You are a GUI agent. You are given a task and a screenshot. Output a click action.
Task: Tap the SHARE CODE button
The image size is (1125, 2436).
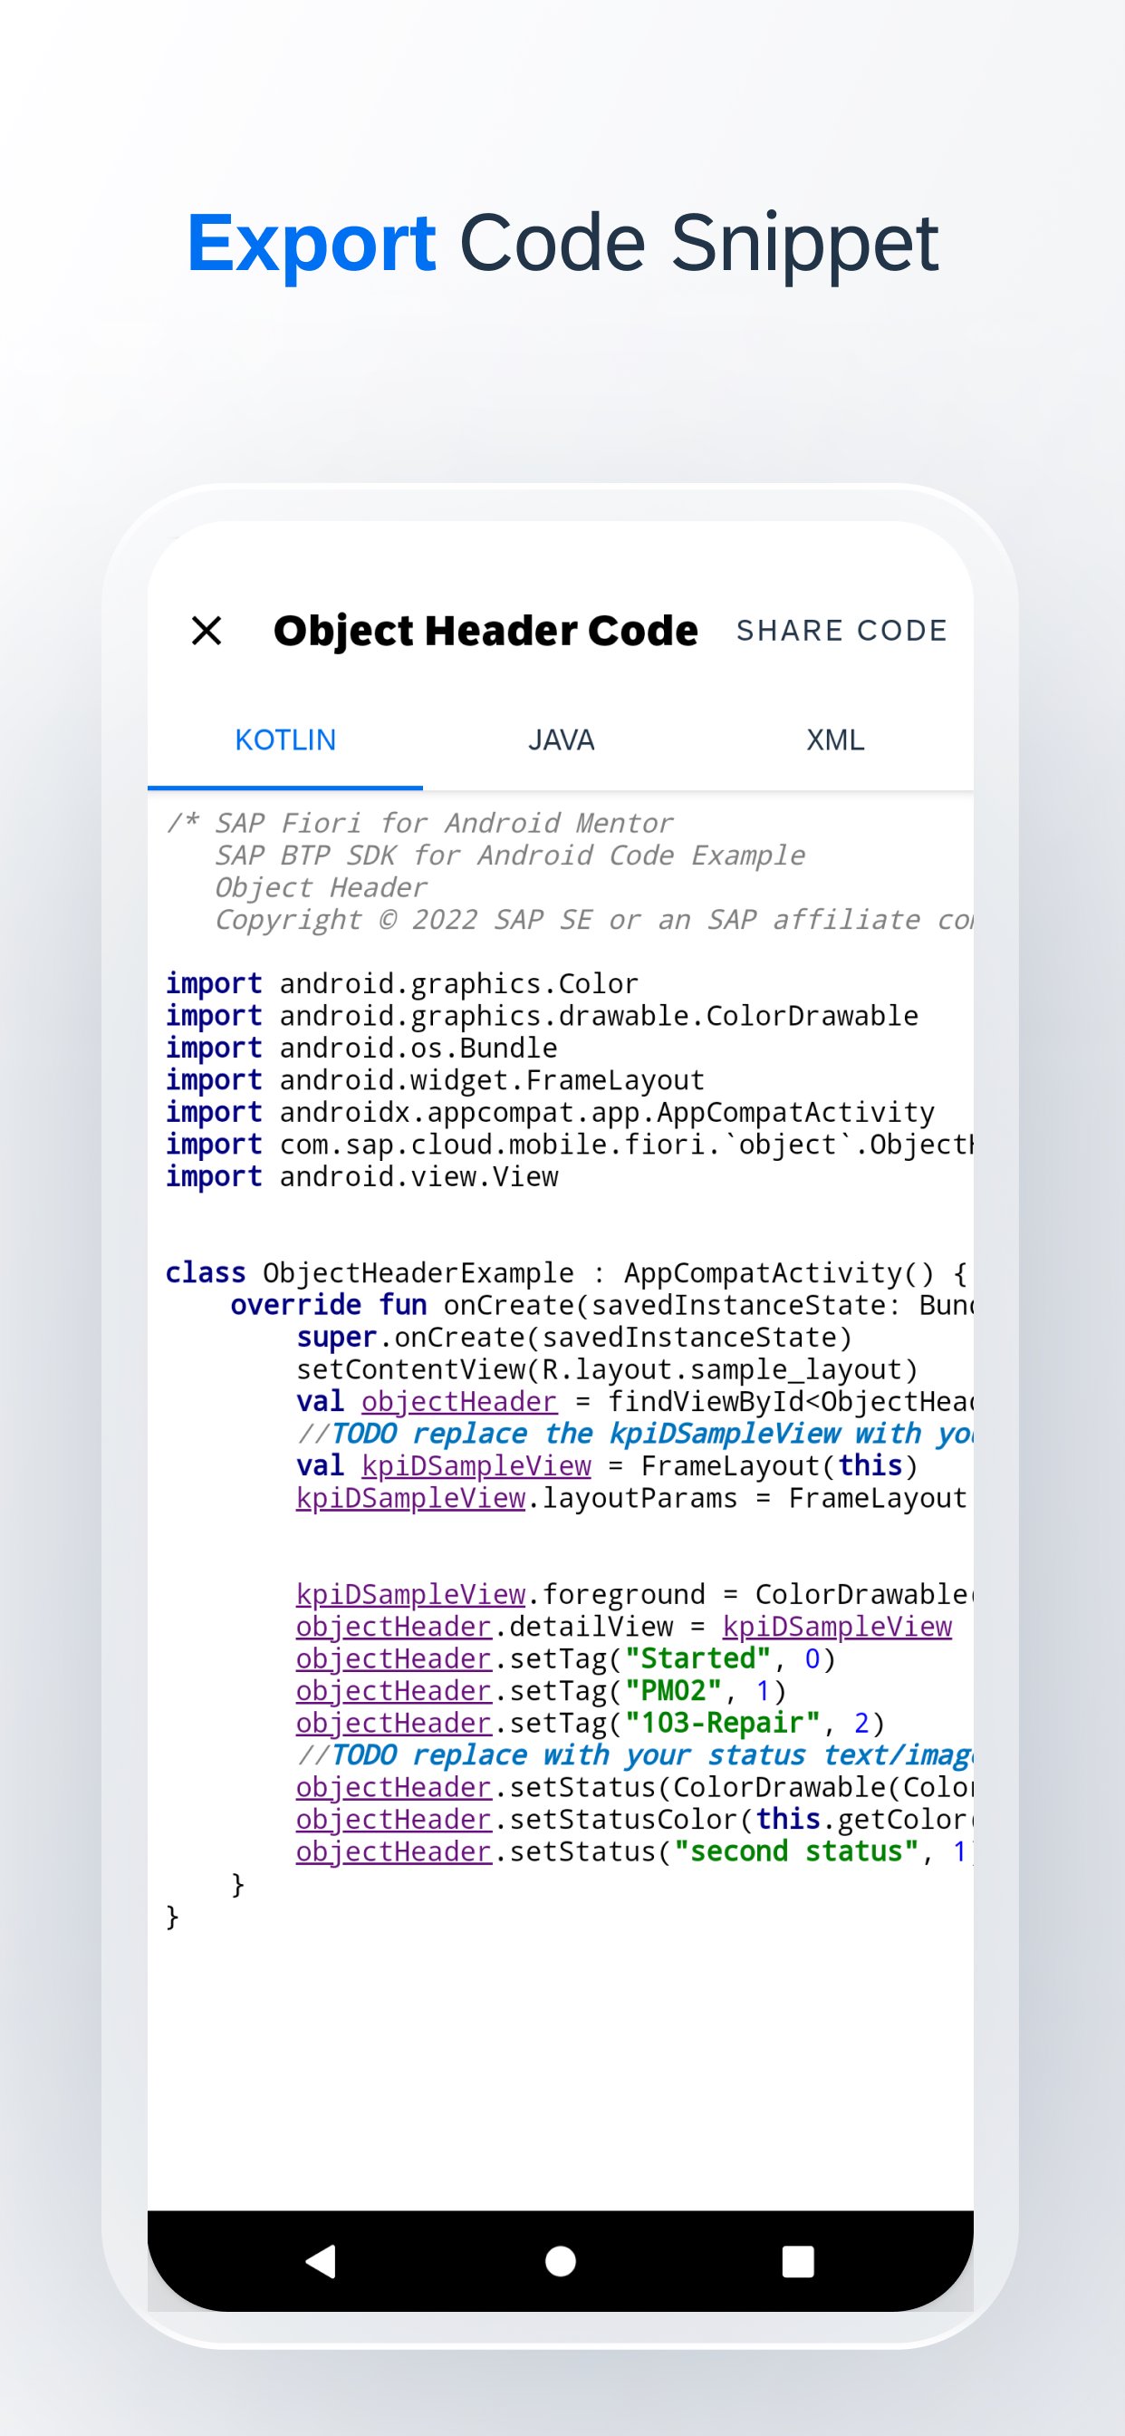pos(841,631)
